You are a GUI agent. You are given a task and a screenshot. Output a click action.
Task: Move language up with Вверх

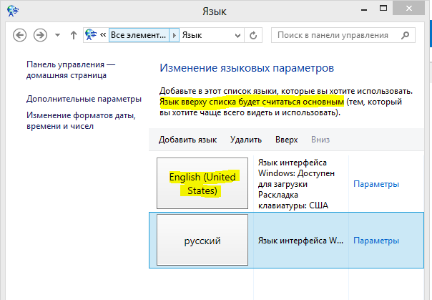click(287, 140)
